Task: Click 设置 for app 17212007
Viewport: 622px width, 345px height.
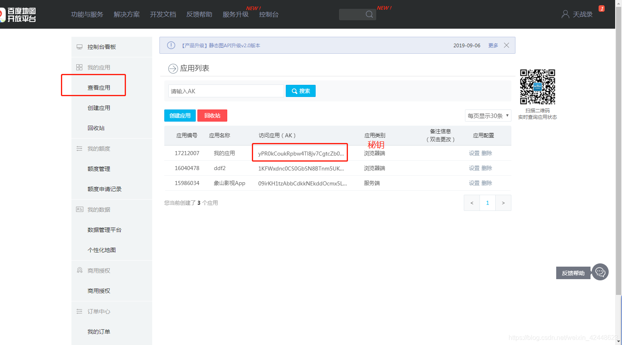Action: [474, 153]
